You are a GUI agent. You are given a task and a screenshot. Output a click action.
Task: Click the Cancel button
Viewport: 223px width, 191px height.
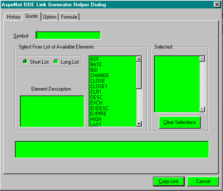(x=203, y=181)
